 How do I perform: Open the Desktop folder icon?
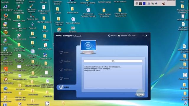(x=45, y=37)
